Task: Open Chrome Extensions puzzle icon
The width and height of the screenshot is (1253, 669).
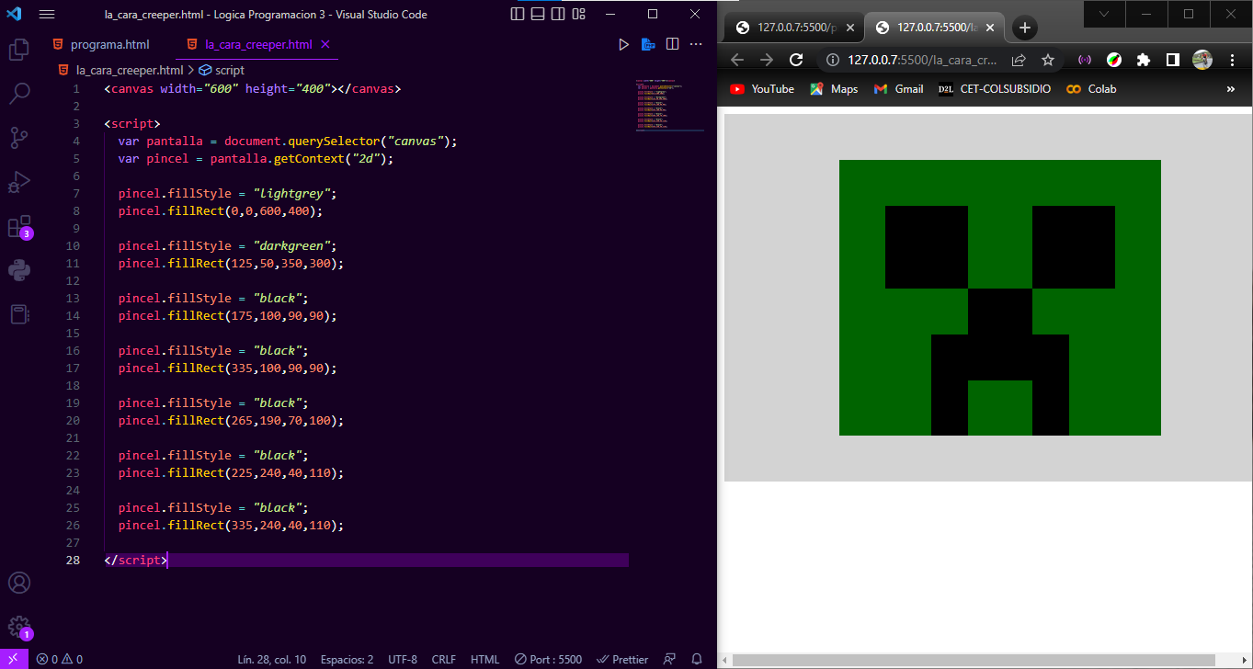Action: [x=1143, y=60]
